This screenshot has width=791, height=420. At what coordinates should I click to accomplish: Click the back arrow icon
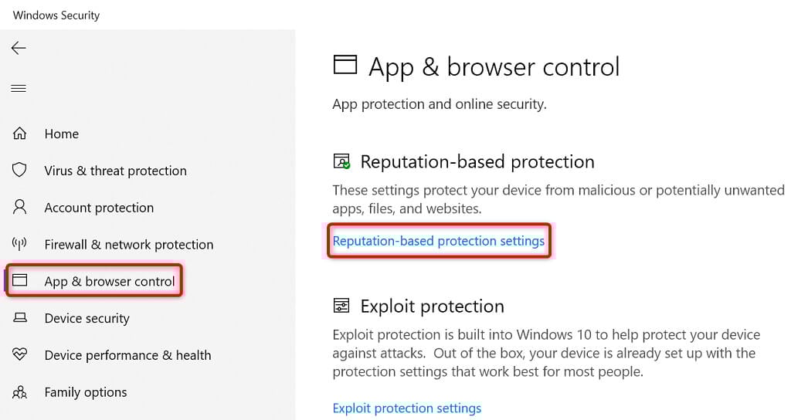tap(19, 49)
